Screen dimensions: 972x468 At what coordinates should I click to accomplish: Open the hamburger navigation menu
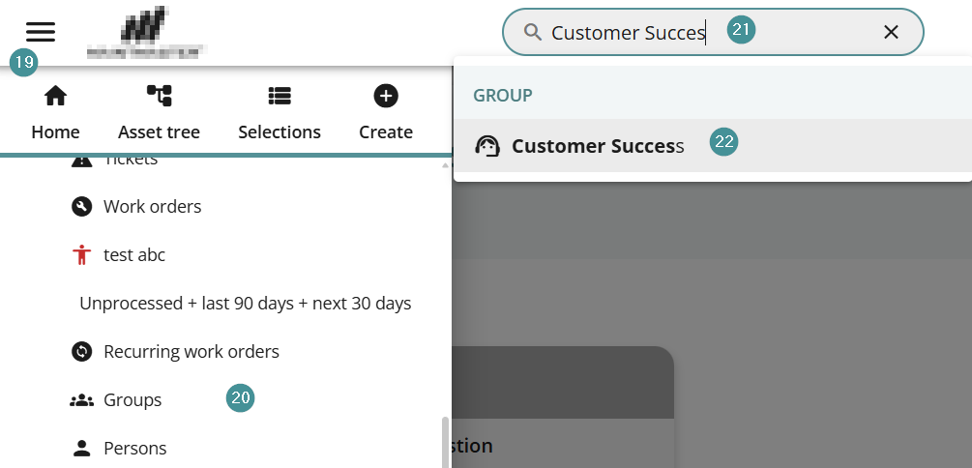[41, 31]
